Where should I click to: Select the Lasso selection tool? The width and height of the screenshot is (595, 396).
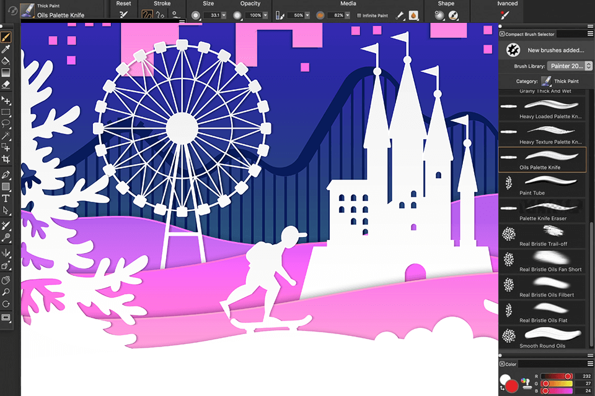tap(7, 123)
